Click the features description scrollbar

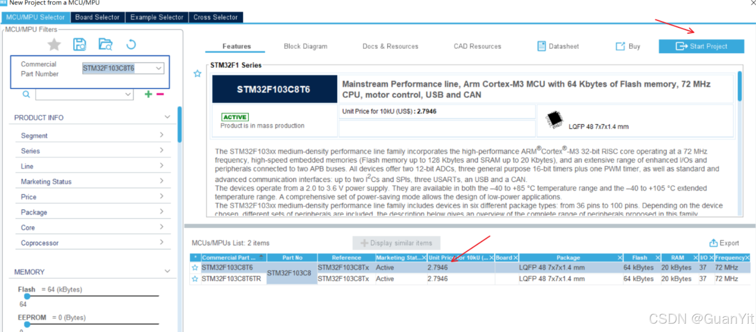[740, 86]
